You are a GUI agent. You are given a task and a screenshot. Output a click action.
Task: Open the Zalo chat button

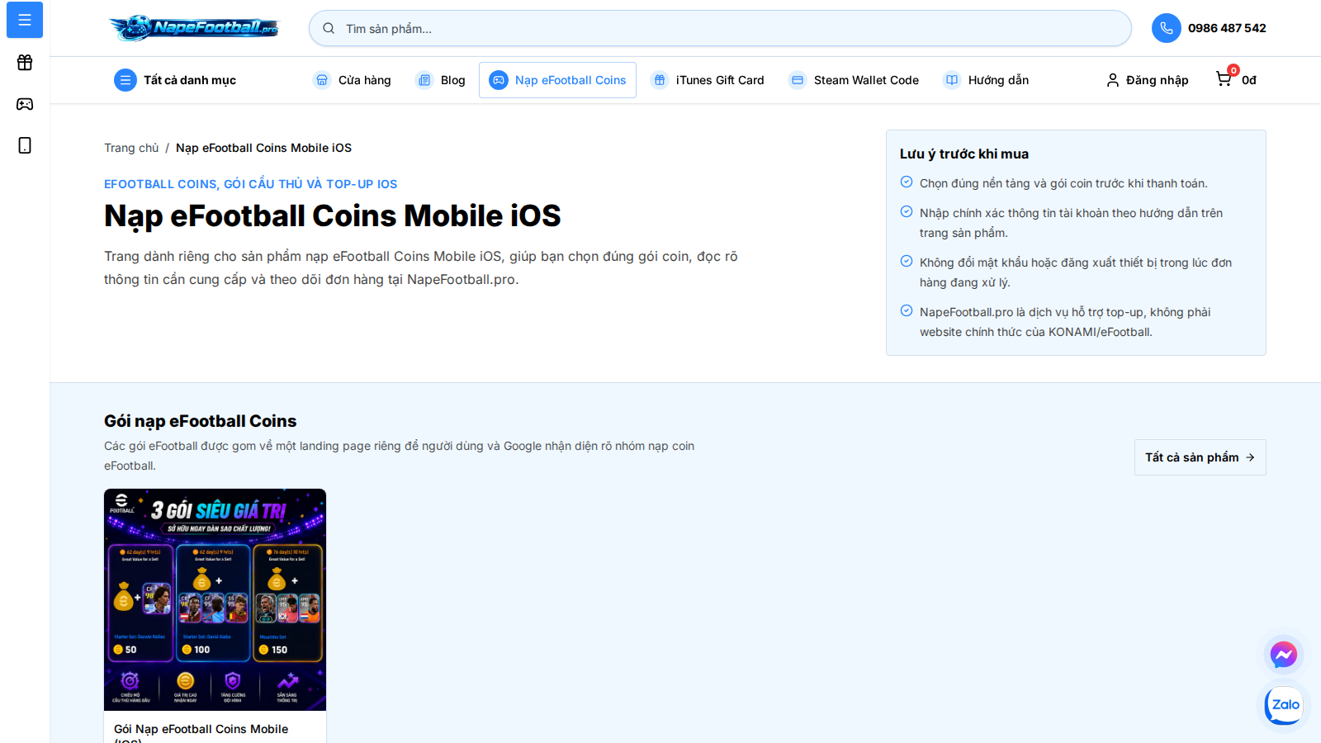pyautogui.click(x=1285, y=705)
